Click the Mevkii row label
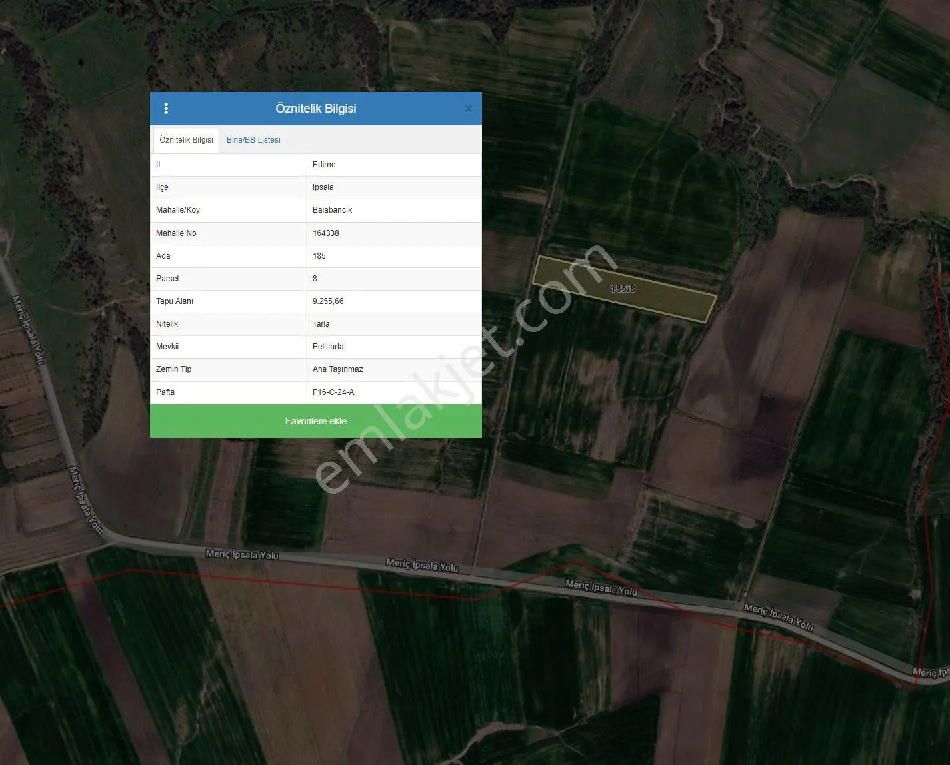The image size is (950, 765). click(x=167, y=347)
